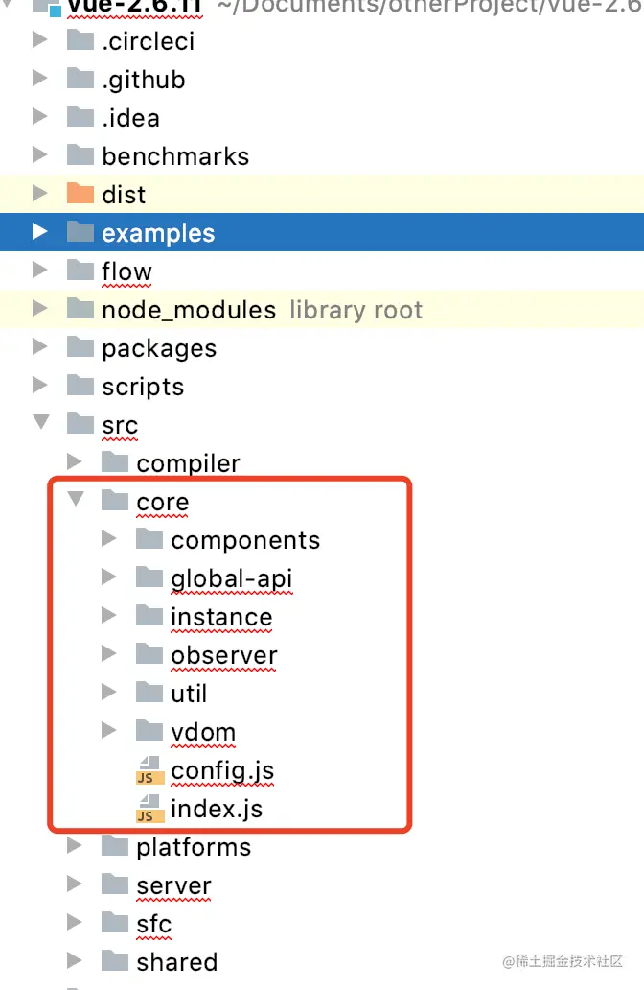Click the observer folder icon
Viewport: 644px width, 990px height.
[149, 655]
